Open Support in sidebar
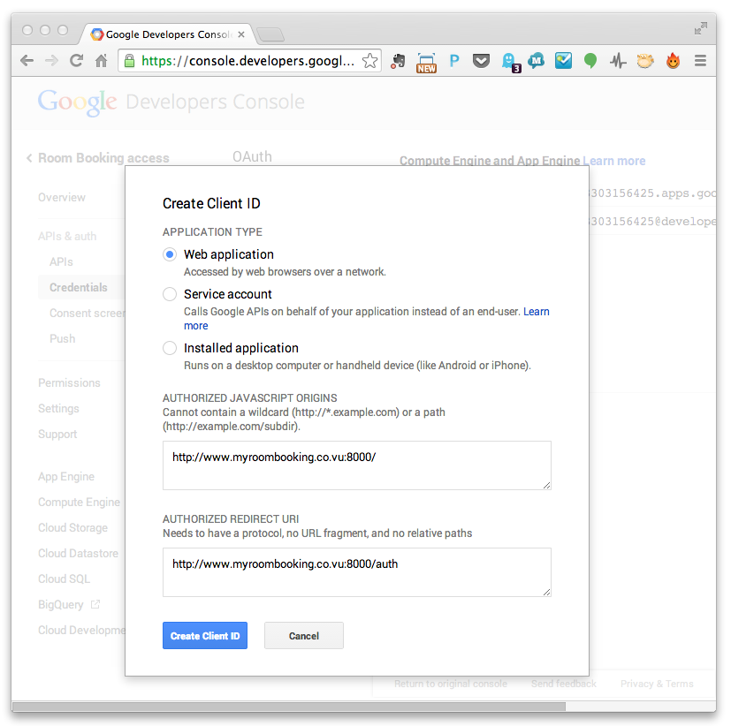The width and height of the screenshot is (731, 726). click(57, 434)
